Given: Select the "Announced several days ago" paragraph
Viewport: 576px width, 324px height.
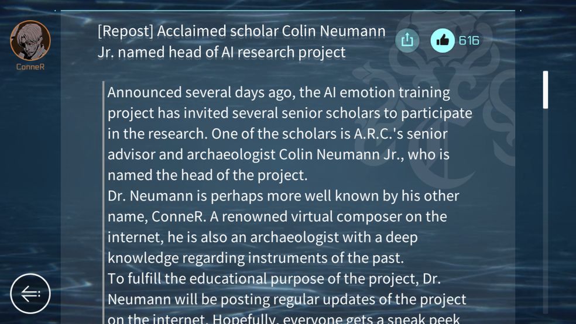Looking at the screenshot, I should click(290, 133).
